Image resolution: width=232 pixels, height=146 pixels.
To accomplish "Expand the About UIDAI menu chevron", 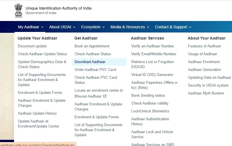I will [x=74, y=27].
